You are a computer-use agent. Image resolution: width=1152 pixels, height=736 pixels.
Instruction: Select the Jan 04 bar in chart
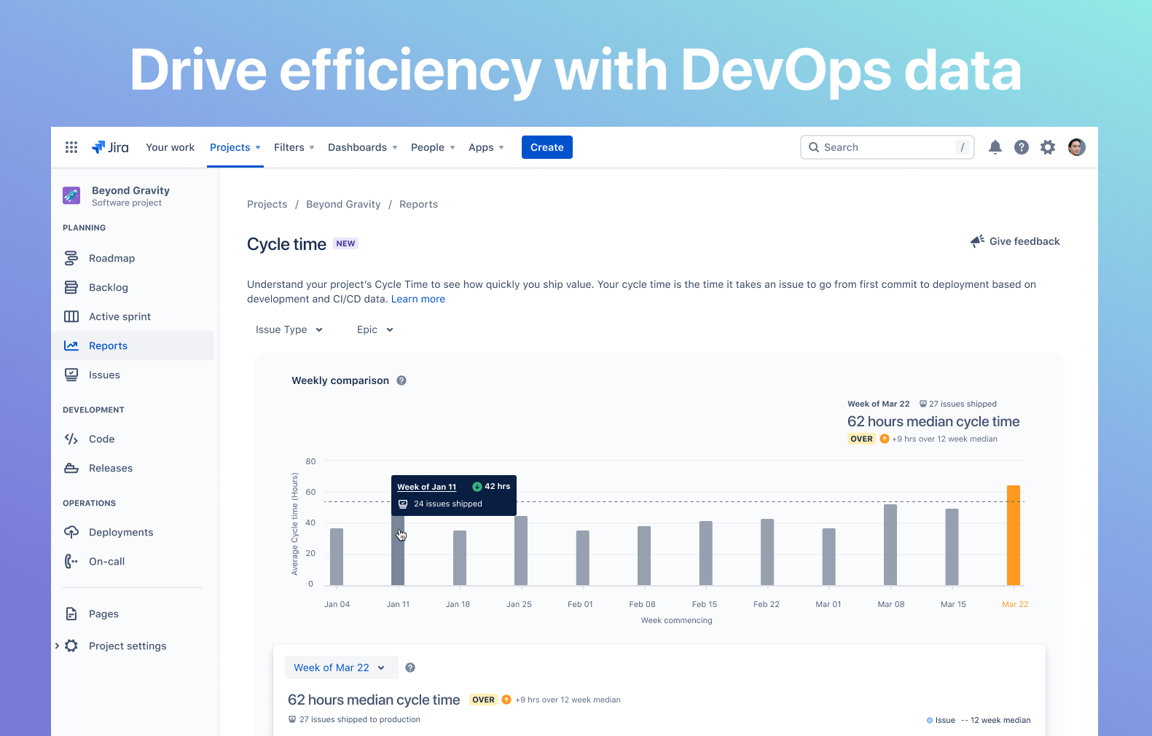coord(337,557)
